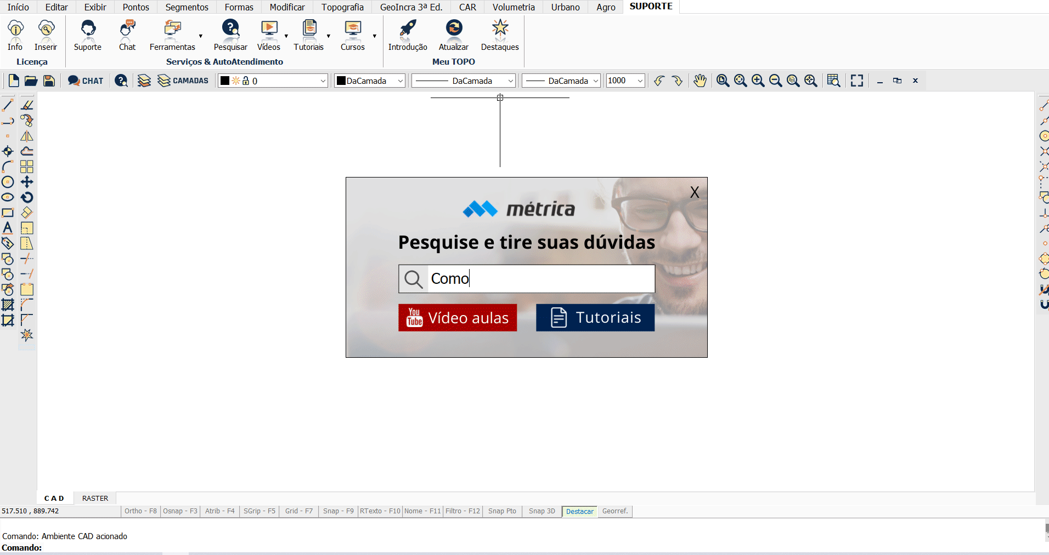Switch to the RASTER tab
Viewport: 1049px width, 555px height.
pyautogui.click(x=95, y=498)
